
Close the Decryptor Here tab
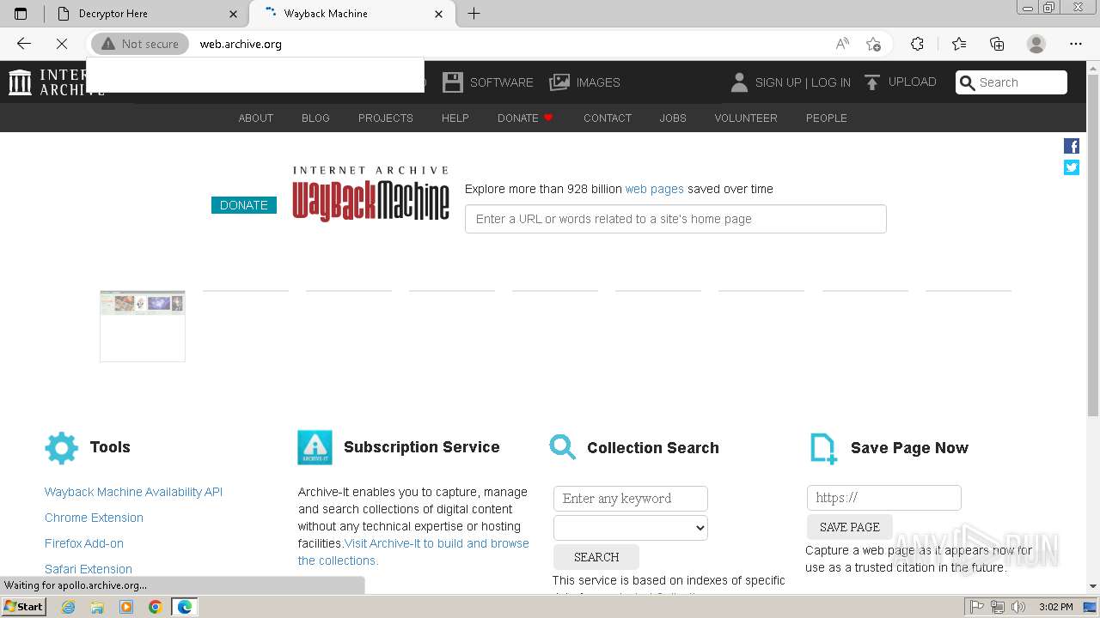tap(233, 14)
